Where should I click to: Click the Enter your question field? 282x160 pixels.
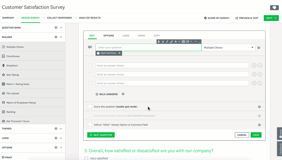pyautogui.click(x=148, y=47)
